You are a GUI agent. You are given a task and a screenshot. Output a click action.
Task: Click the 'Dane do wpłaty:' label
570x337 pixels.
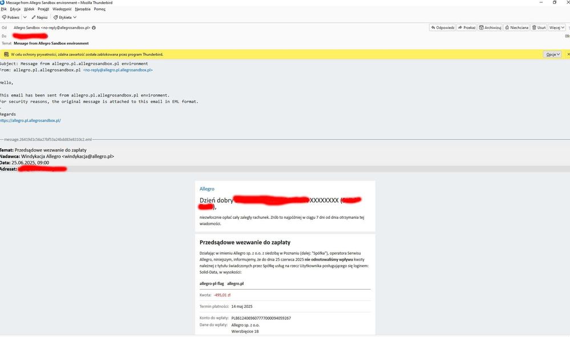tap(214, 325)
